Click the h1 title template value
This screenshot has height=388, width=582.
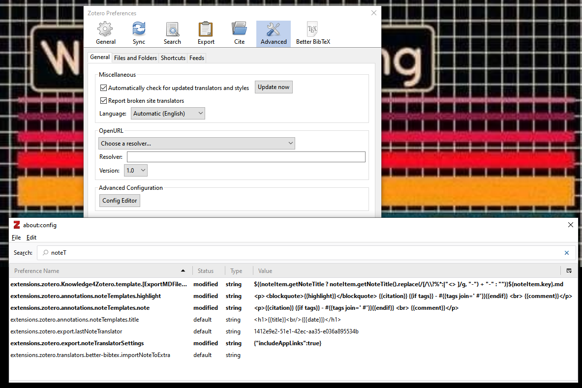coord(297,320)
